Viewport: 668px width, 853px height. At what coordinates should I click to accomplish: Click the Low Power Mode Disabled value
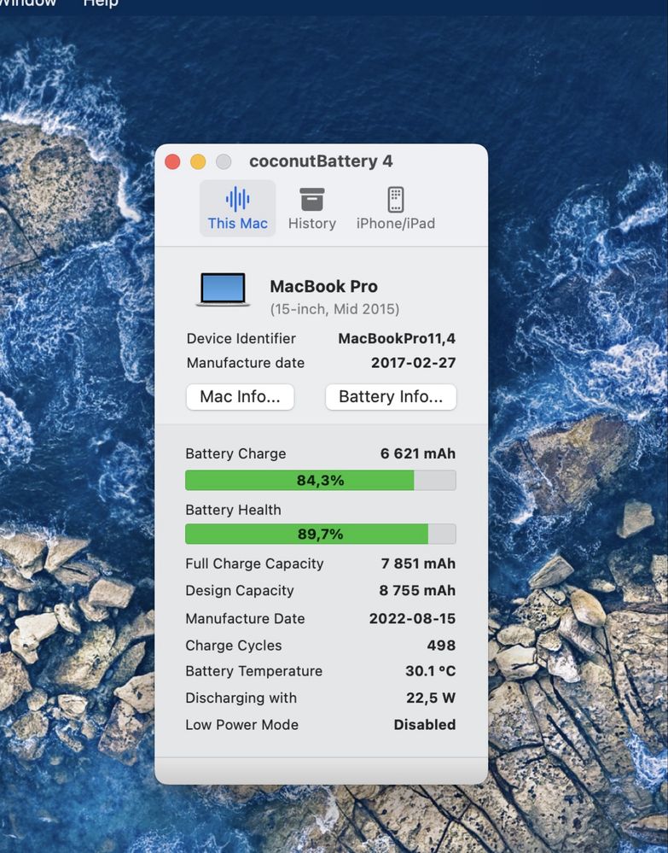click(425, 725)
